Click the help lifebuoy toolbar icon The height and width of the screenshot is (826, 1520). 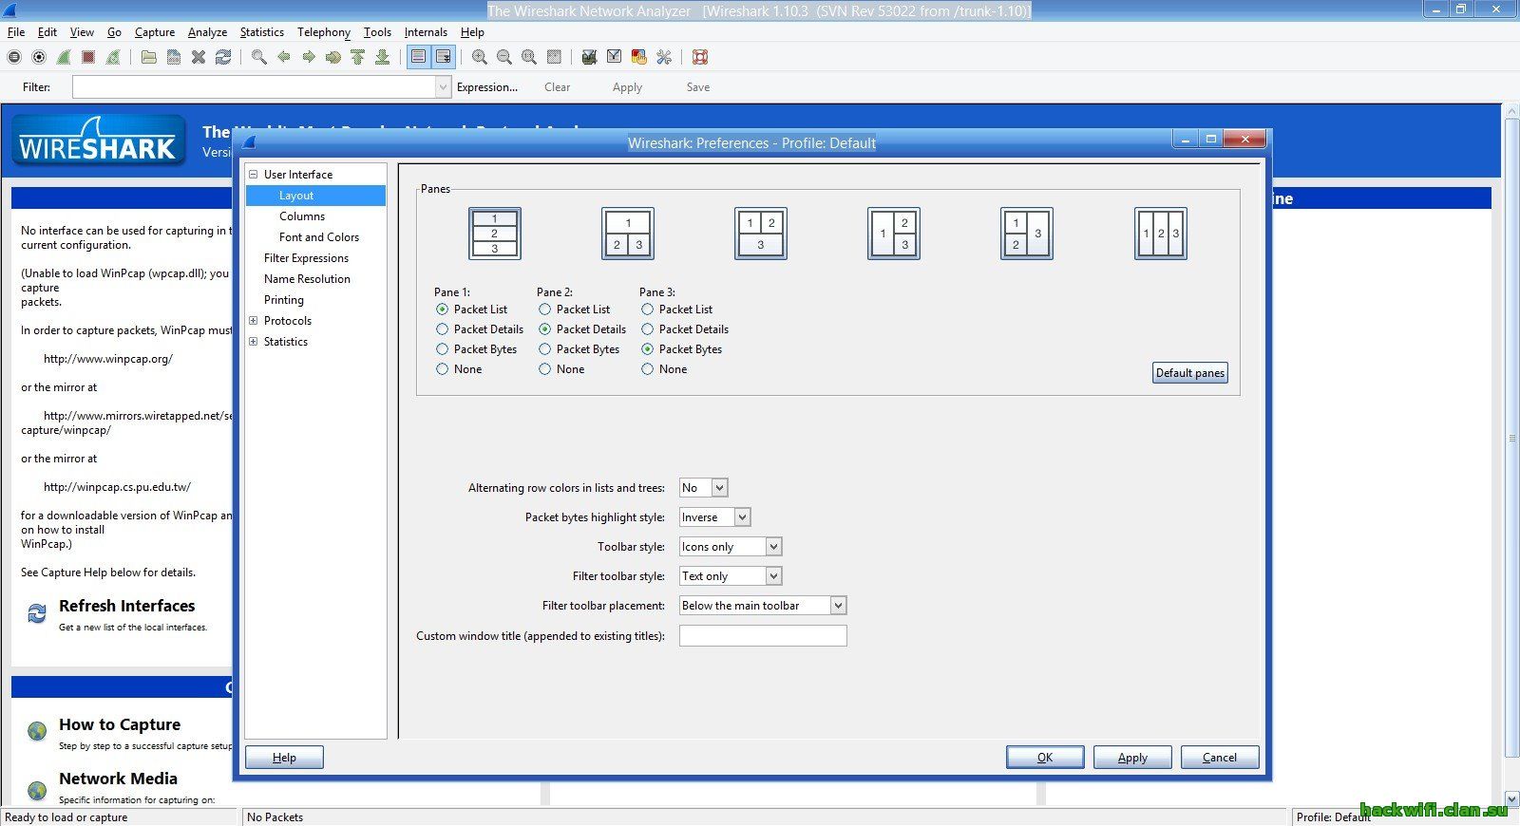point(700,57)
